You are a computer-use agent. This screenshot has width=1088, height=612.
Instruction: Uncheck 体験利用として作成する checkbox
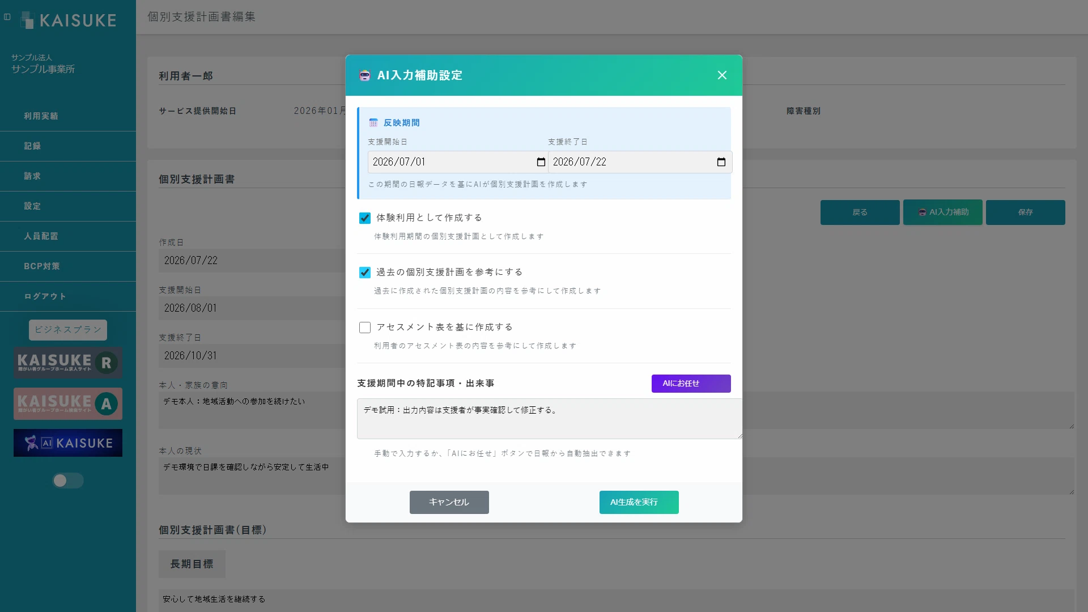(365, 218)
